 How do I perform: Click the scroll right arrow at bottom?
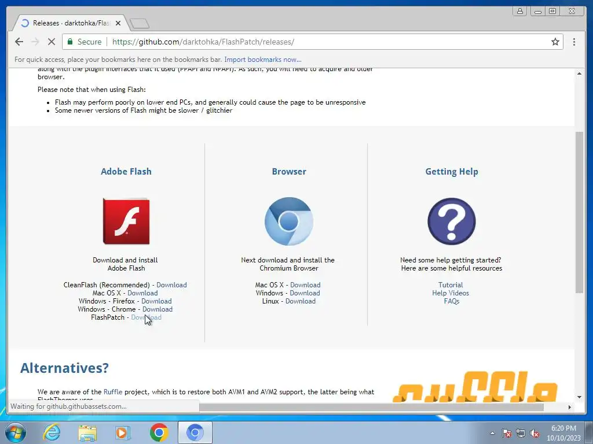pyautogui.click(x=570, y=407)
